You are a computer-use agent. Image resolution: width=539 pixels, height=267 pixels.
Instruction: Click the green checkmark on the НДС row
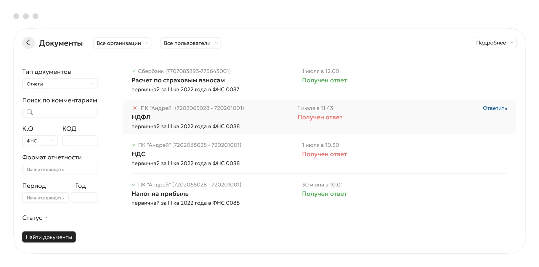pyautogui.click(x=134, y=145)
